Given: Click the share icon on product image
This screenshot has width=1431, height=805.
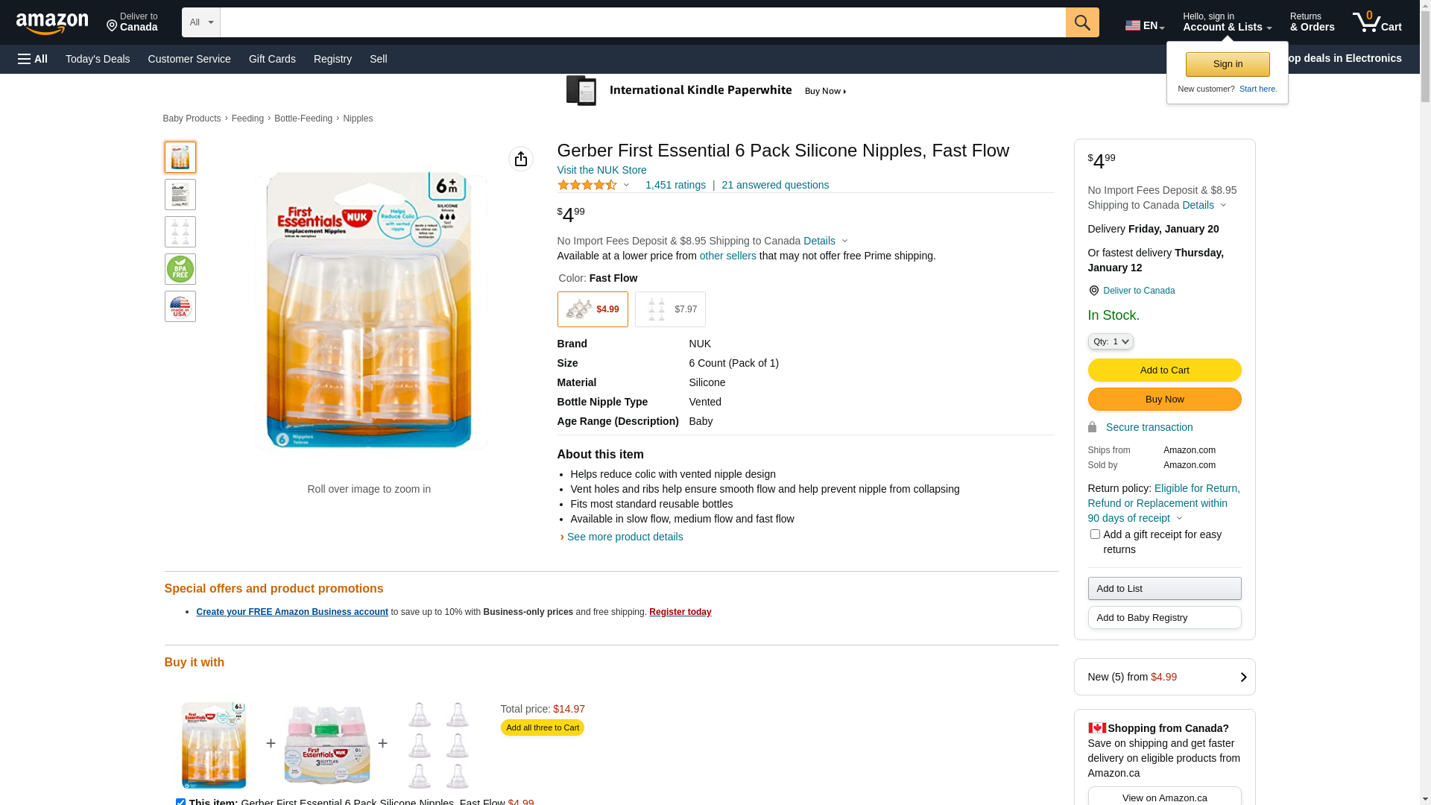Looking at the screenshot, I should click(x=521, y=159).
